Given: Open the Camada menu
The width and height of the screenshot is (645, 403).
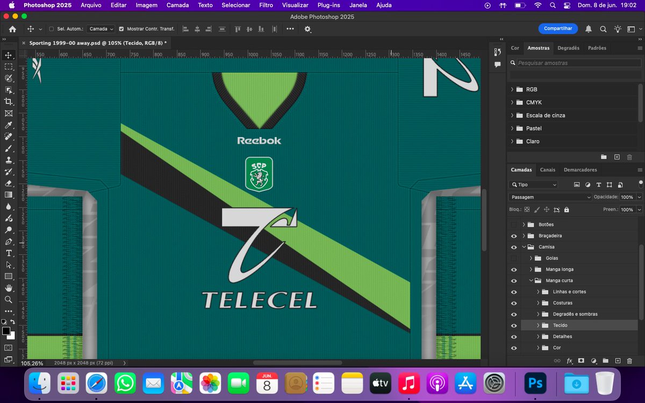Looking at the screenshot, I should coord(177,5).
